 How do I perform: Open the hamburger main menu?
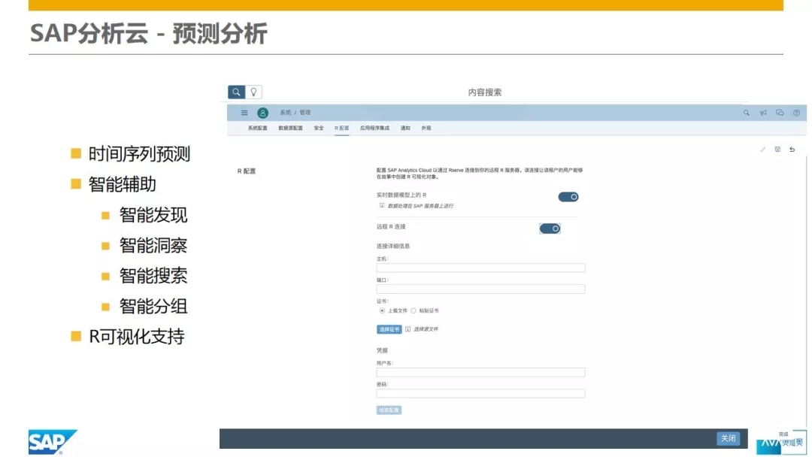coord(244,113)
